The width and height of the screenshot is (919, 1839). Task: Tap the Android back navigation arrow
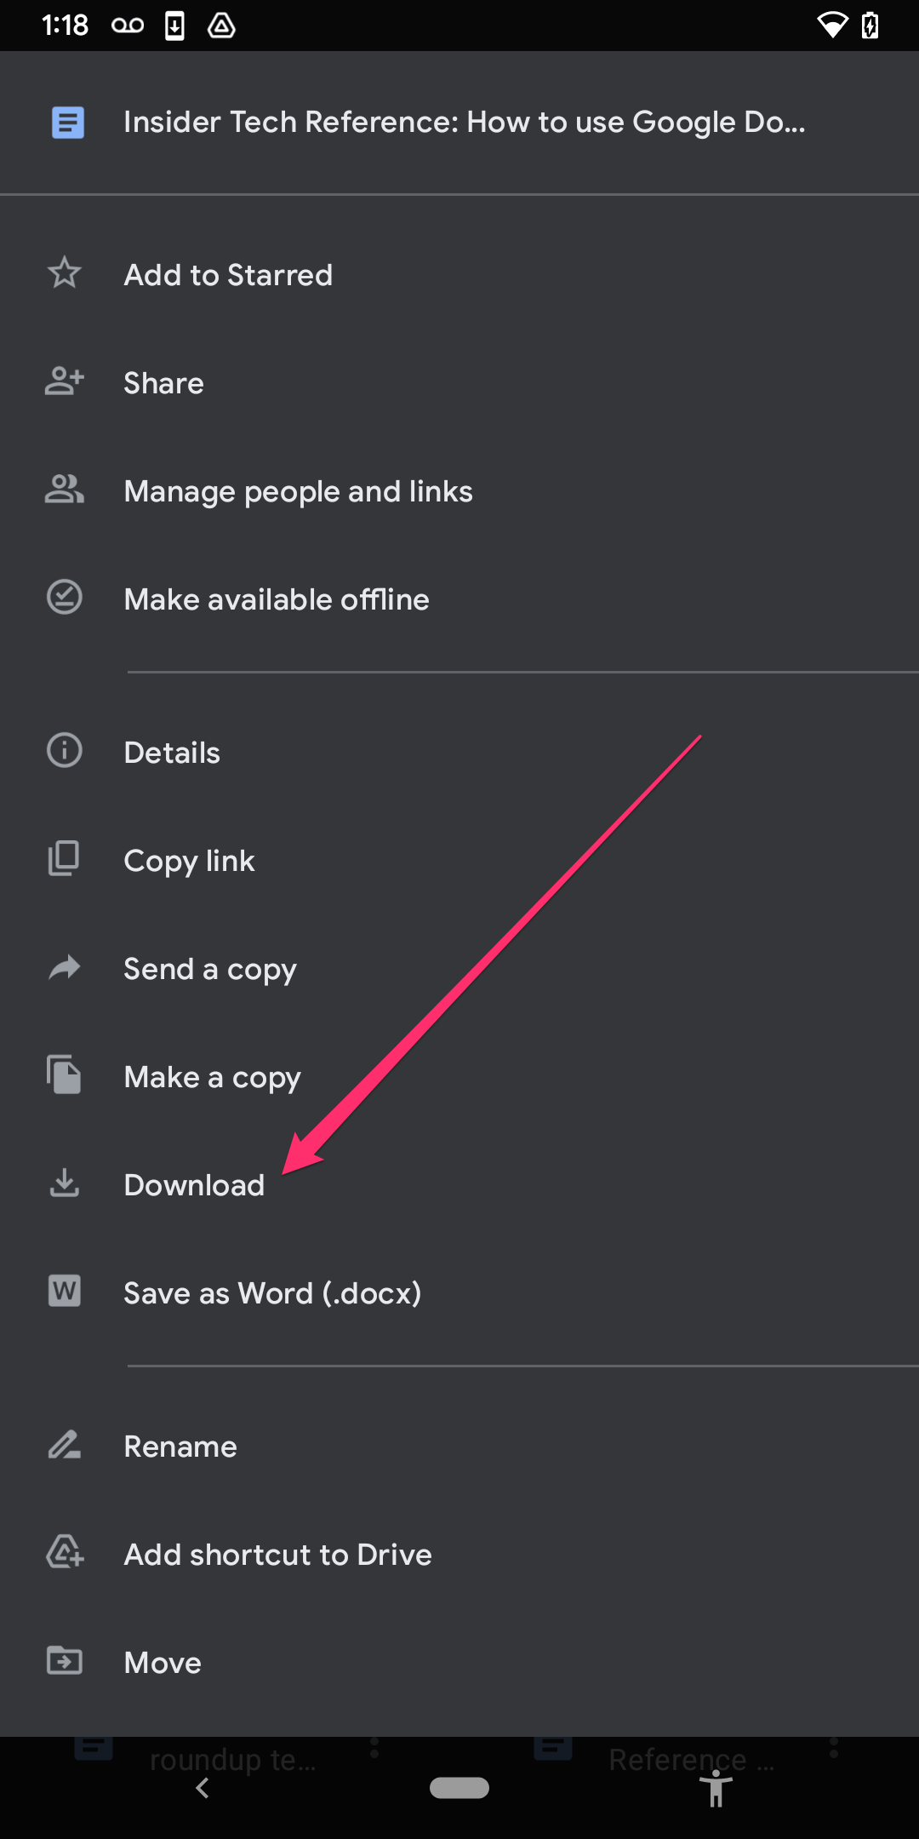[203, 1788]
